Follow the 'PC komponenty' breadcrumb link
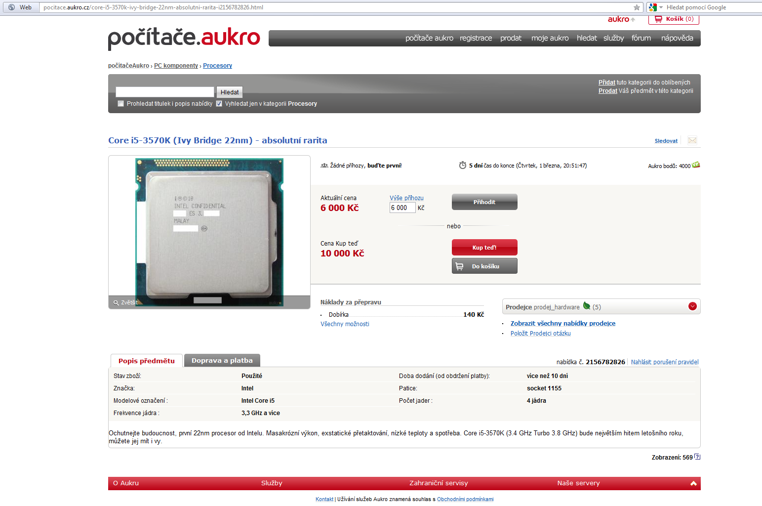This screenshot has height=506, width=762. [176, 66]
